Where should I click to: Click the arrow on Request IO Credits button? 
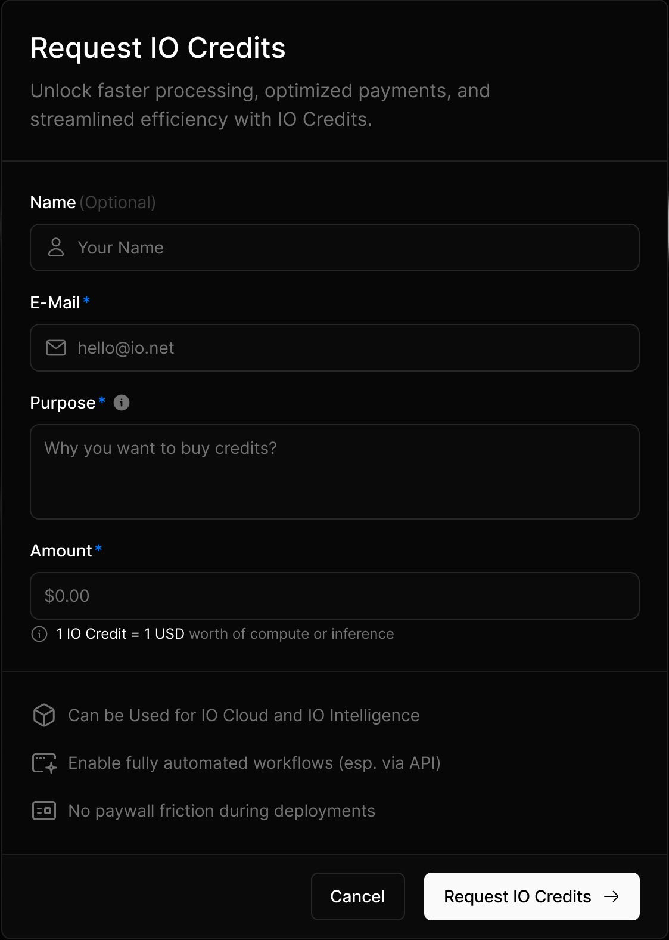tap(612, 896)
